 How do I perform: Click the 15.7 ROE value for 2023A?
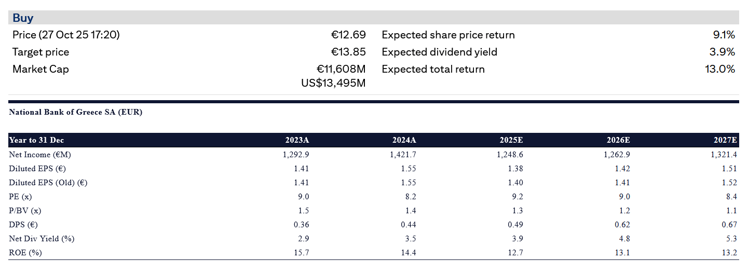pos(302,253)
